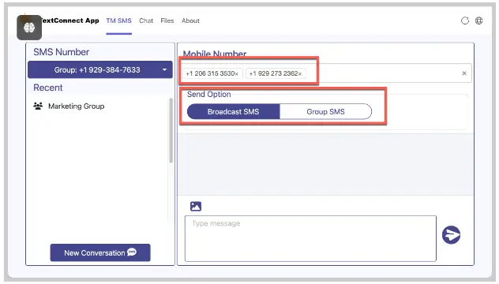Attach an image using the picture icon
This screenshot has width=499, height=284.
click(x=196, y=207)
